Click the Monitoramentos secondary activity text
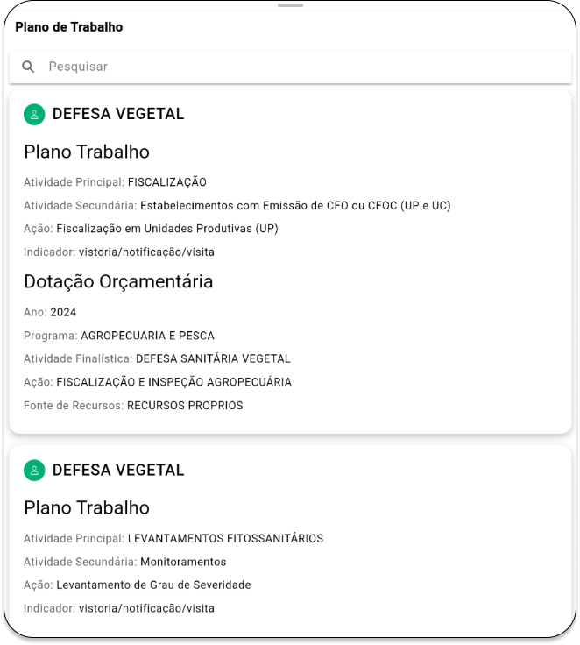The height and width of the screenshot is (645, 580). tap(183, 562)
